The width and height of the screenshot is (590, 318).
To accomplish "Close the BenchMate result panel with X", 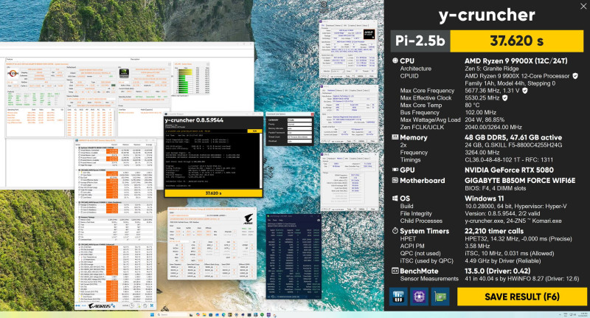I will point(583,6).
